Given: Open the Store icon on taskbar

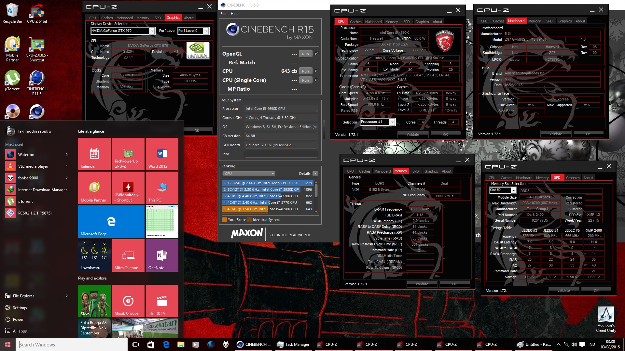Looking at the screenshot, I should (x=150, y=344).
